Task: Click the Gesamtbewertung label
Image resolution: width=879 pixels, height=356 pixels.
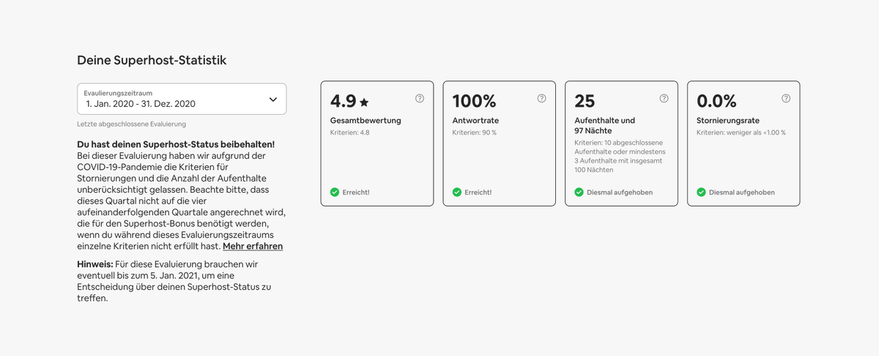Action: (x=366, y=120)
